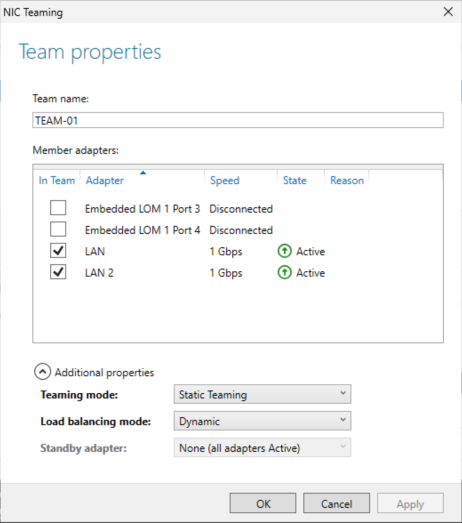
Task: Sort adapters by the State column
Action: pos(295,181)
